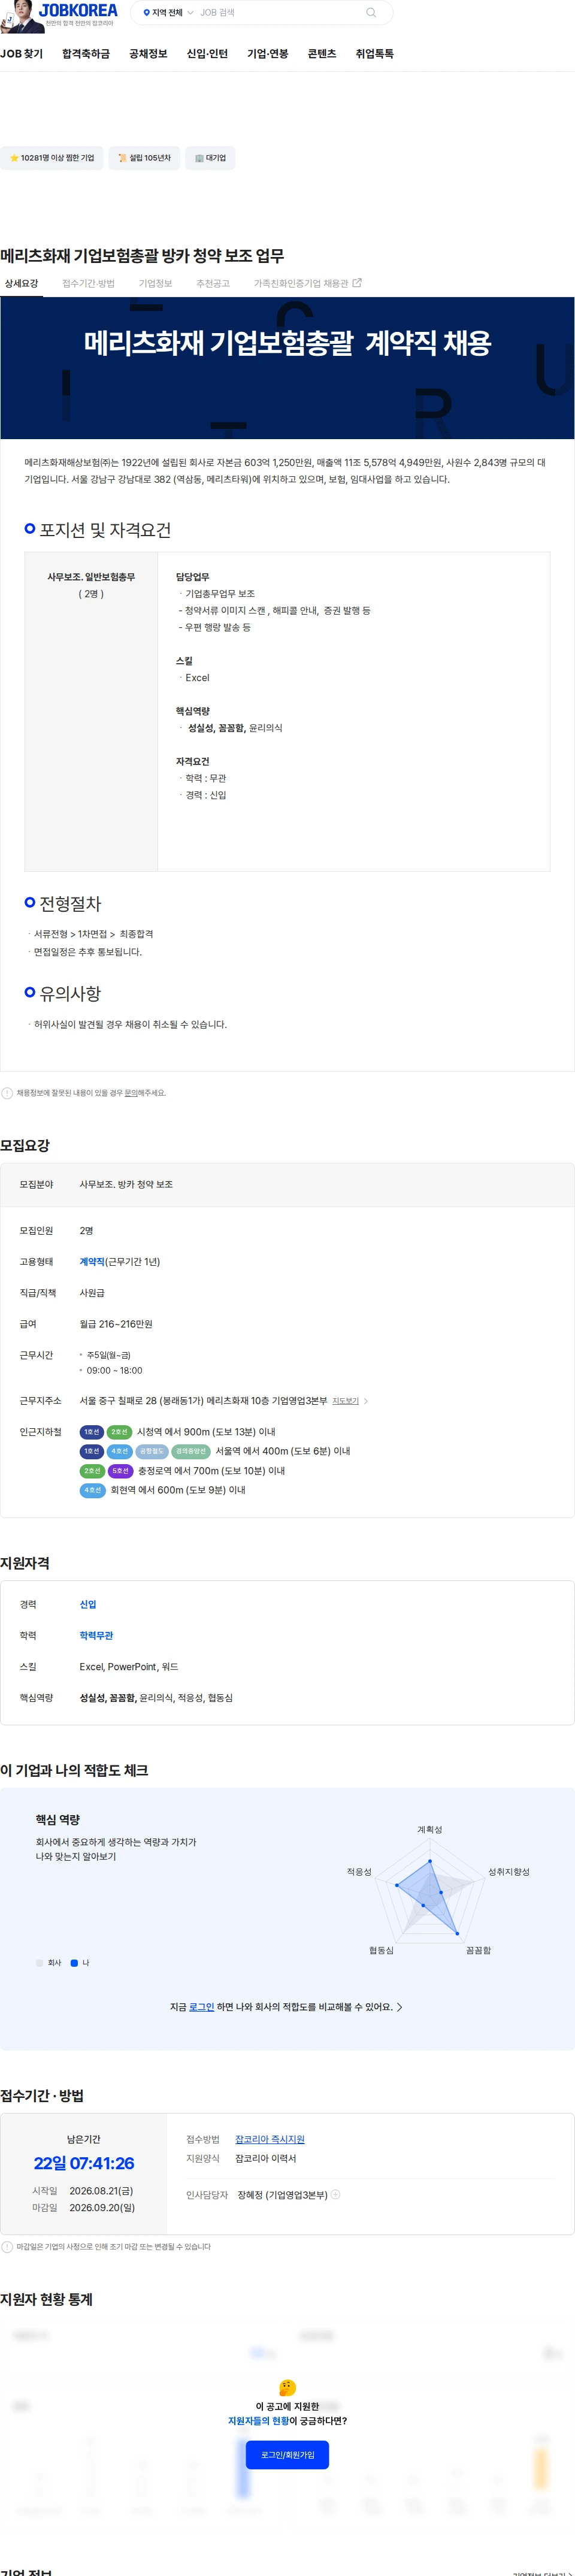Switch to the 상세요강 tab
The height and width of the screenshot is (2576, 575).
tap(21, 284)
